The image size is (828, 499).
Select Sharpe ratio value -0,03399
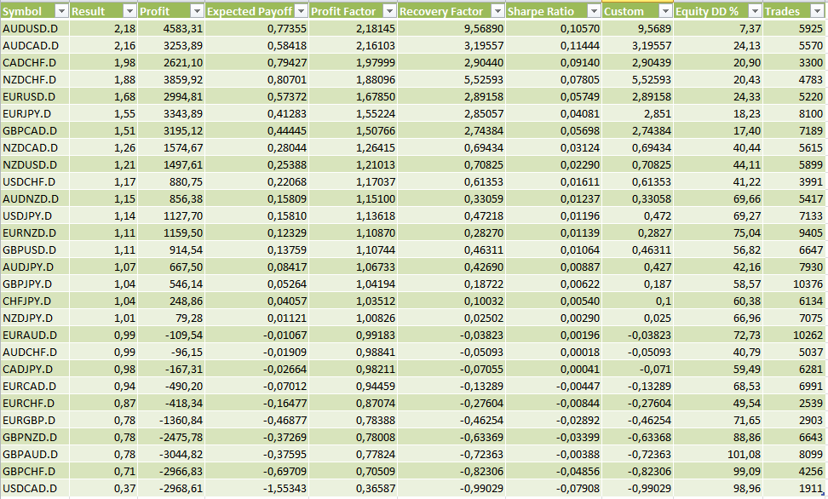point(554,437)
